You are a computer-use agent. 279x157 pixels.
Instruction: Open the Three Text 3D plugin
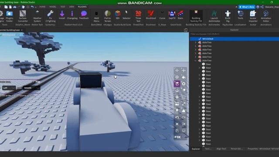pyautogui.click(x=138, y=16)
